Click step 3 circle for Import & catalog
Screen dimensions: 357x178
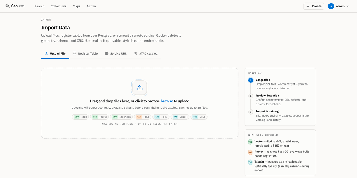tap(251, 112)
